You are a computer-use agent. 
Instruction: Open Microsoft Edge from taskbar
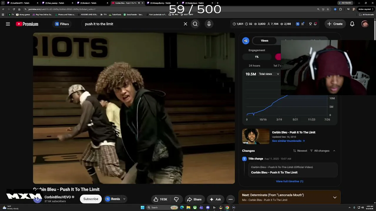(x=182, y=207)
